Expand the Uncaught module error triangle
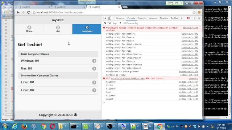232x130 pixels. tap(107, 28)
